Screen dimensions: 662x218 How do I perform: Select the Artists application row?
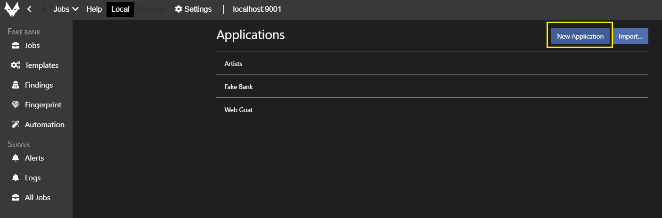[432, 63]
